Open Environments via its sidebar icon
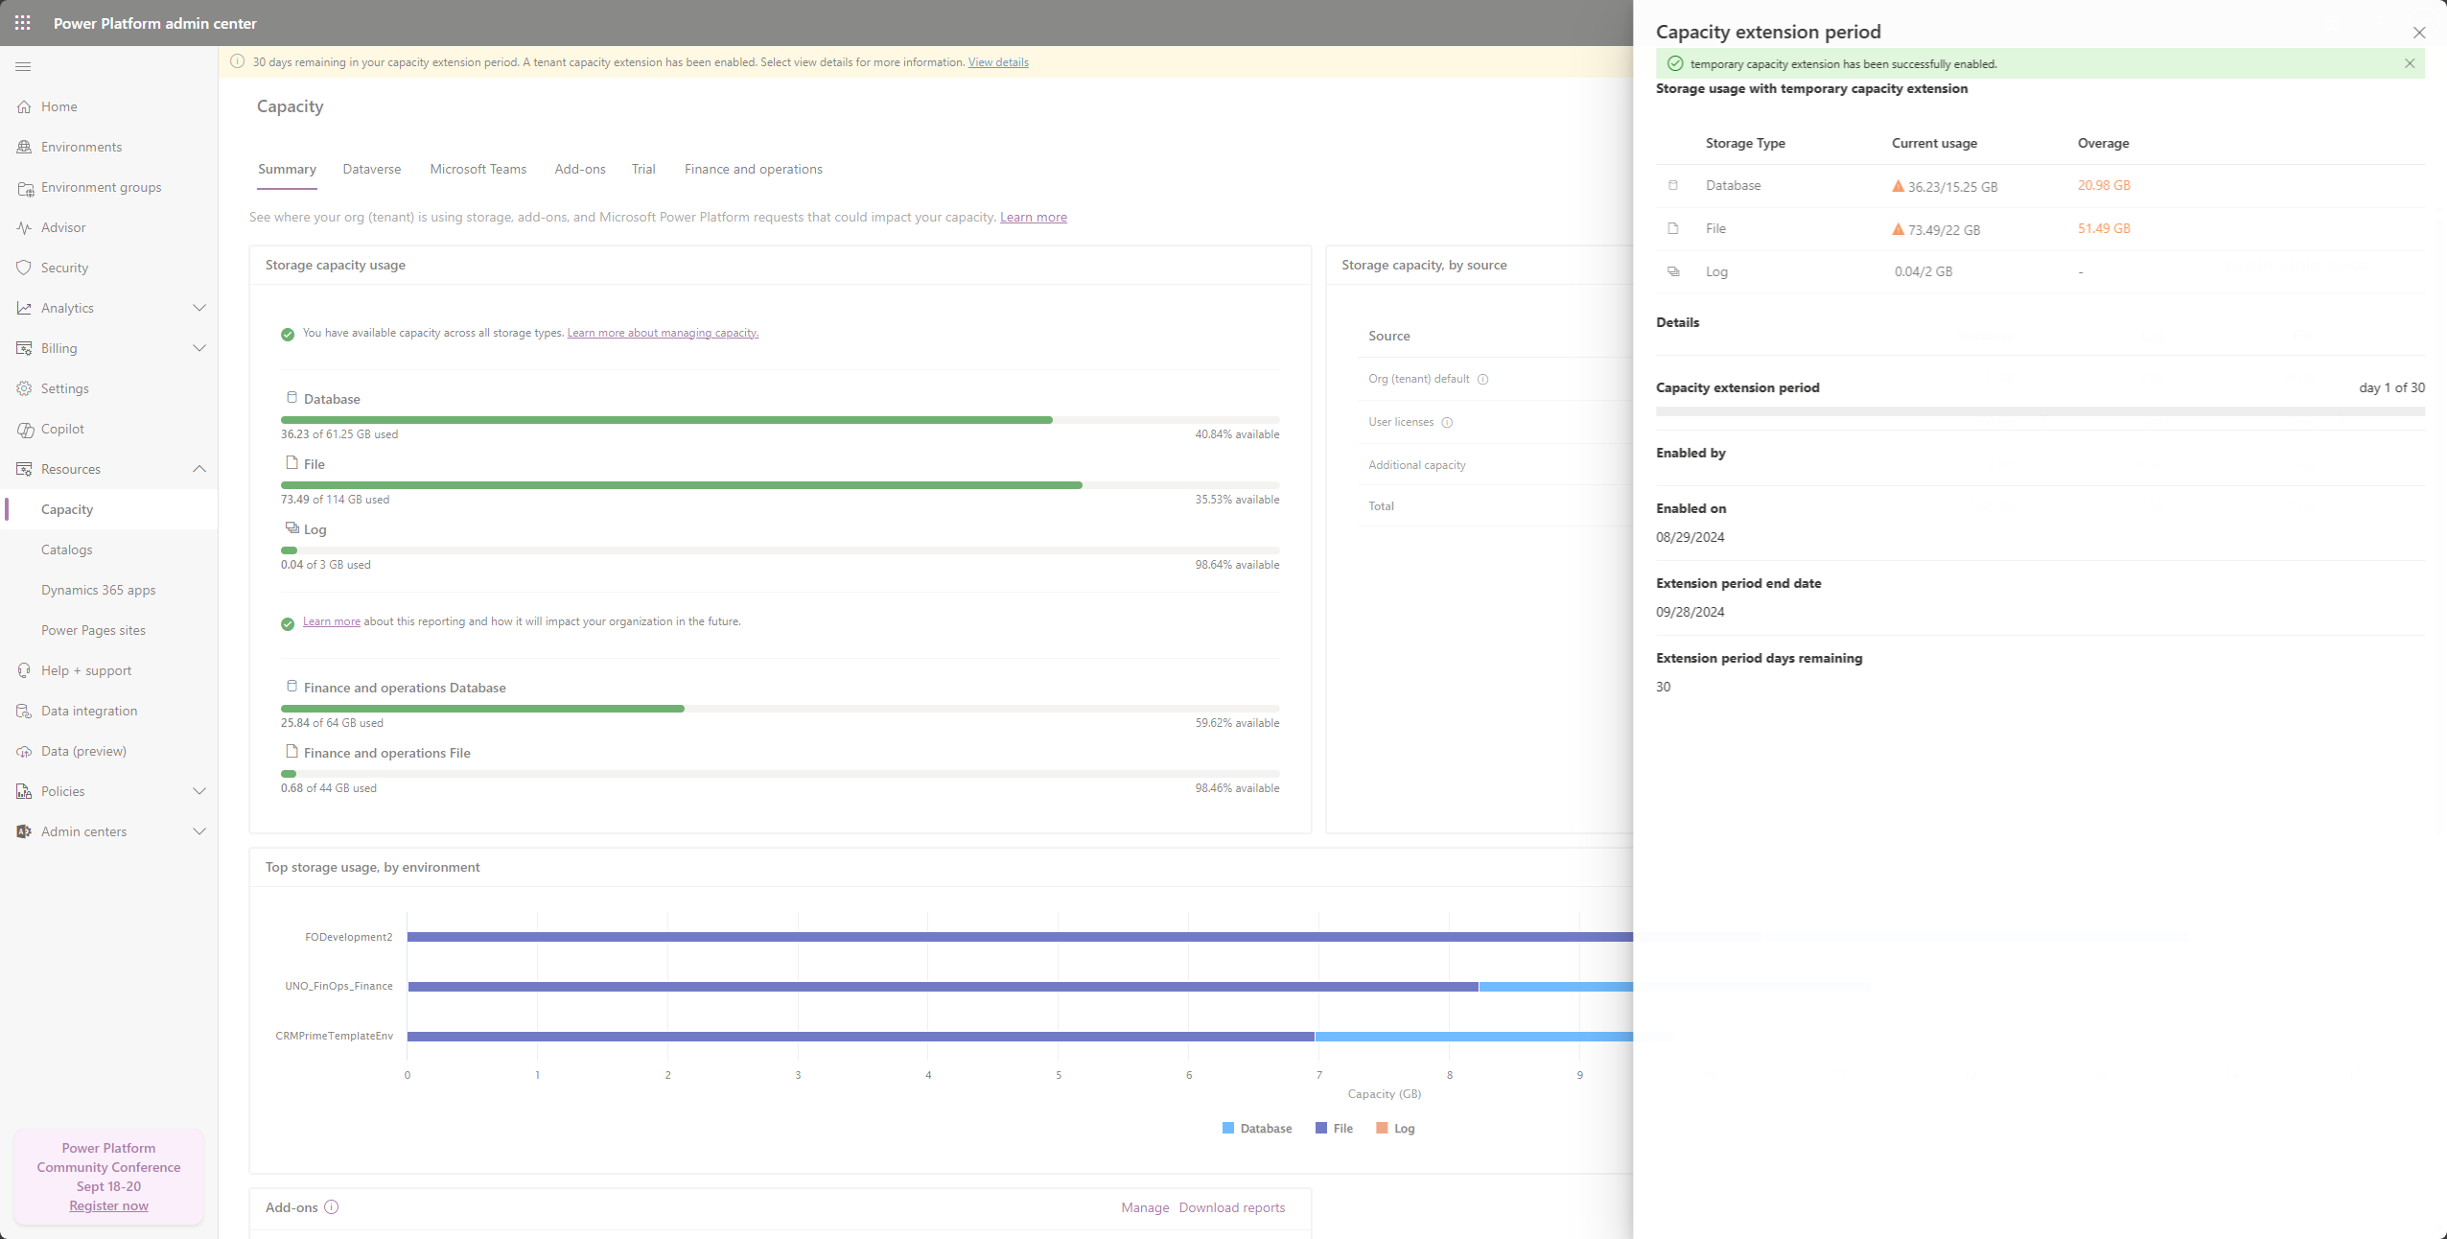 click(x=24, y=147)
